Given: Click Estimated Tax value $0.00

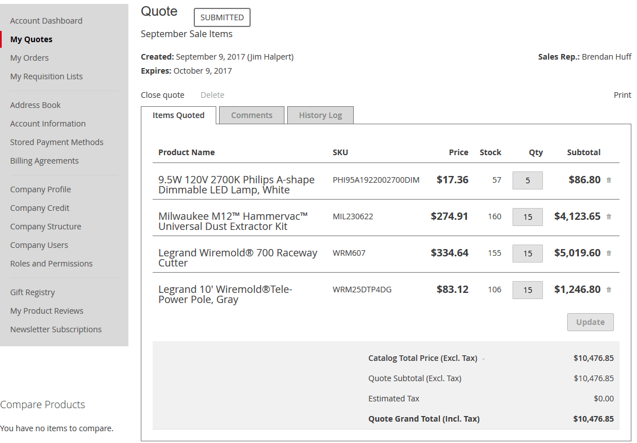Looking at the screenshot, I should (x=604, y=399).
